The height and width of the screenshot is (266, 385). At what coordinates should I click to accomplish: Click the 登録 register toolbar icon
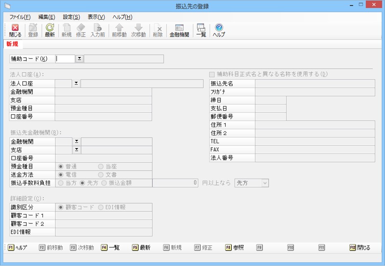pos(33,31)
